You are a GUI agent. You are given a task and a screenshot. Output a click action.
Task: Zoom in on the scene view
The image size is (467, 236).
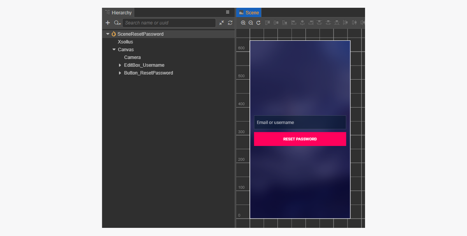pyautogui.click(x=243, y=23)
